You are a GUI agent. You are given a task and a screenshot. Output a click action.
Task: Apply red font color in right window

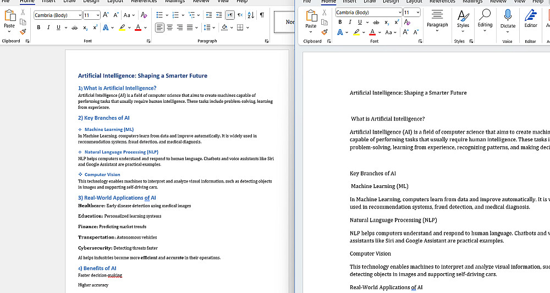(x=372, y=32)
